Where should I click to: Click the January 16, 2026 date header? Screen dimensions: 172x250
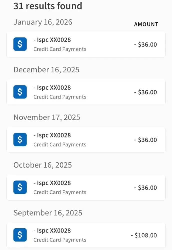(43, 22)
